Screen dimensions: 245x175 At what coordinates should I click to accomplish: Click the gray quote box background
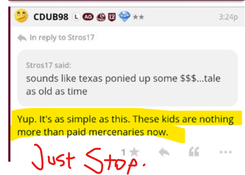(x=128, y=78)
